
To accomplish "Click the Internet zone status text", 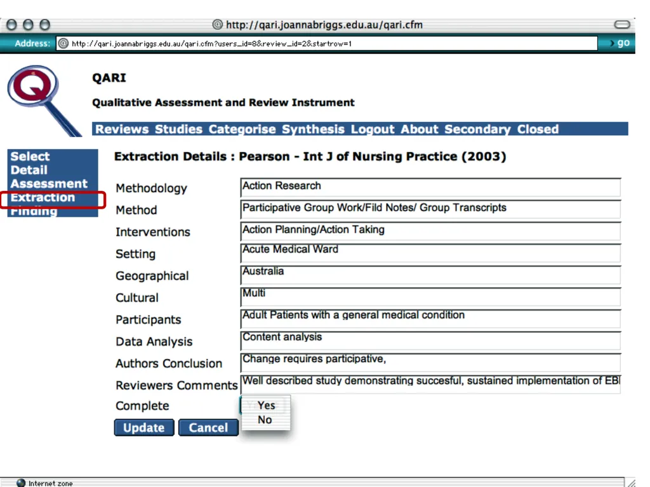I will click(51, 483).
